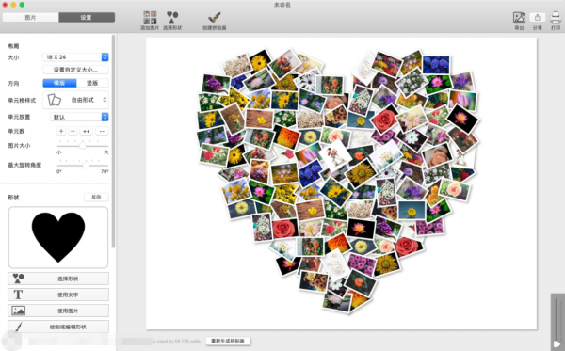Click the double plus ++ button
565x351 pixels.
[x=87, y=131]
